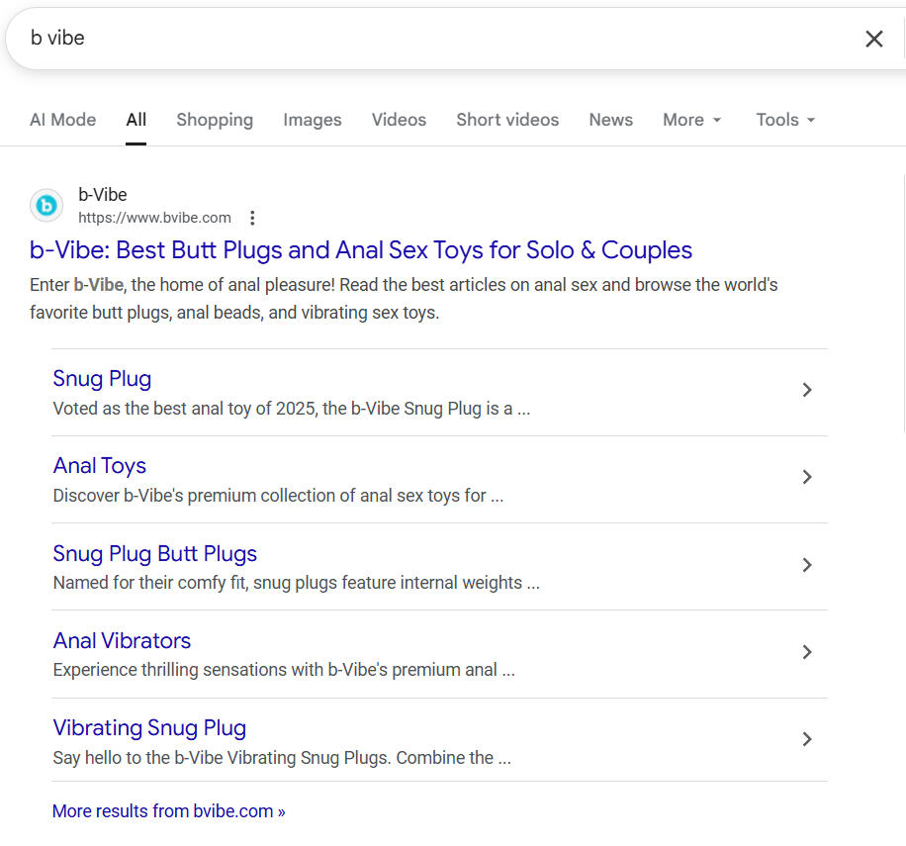Open the three-dot menu beside bvibe.com

coord(252,218)
